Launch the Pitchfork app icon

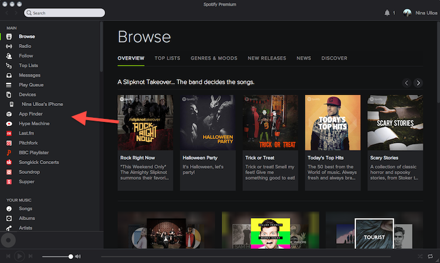pyautogui.click(x=9, y=143)
